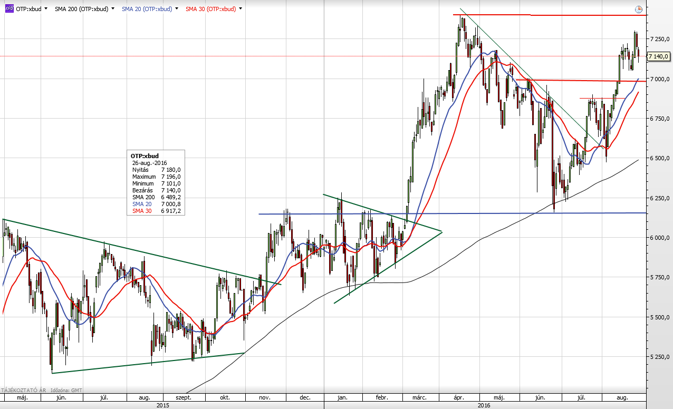Image resolution: width=673 pixels, height=409 pixels.
Task: Click the Nyitás 7 180,0 row in data box
Action: point(157,170)
